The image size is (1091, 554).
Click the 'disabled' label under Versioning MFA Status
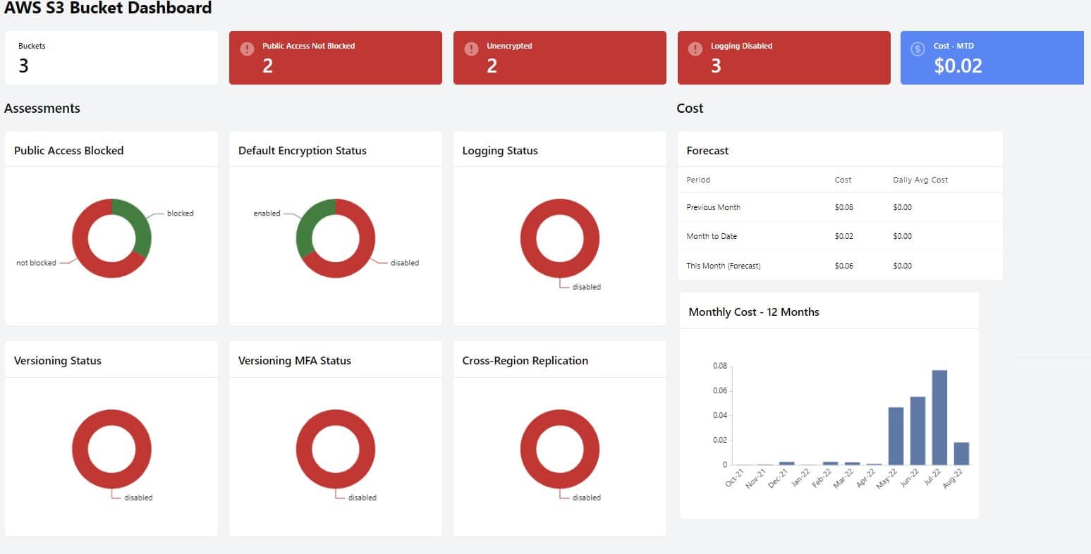pos(362,497)
